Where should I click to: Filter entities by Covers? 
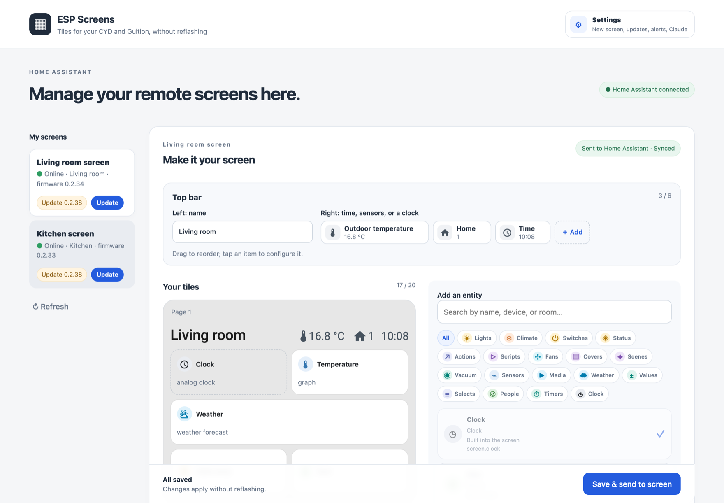(587, 356)
